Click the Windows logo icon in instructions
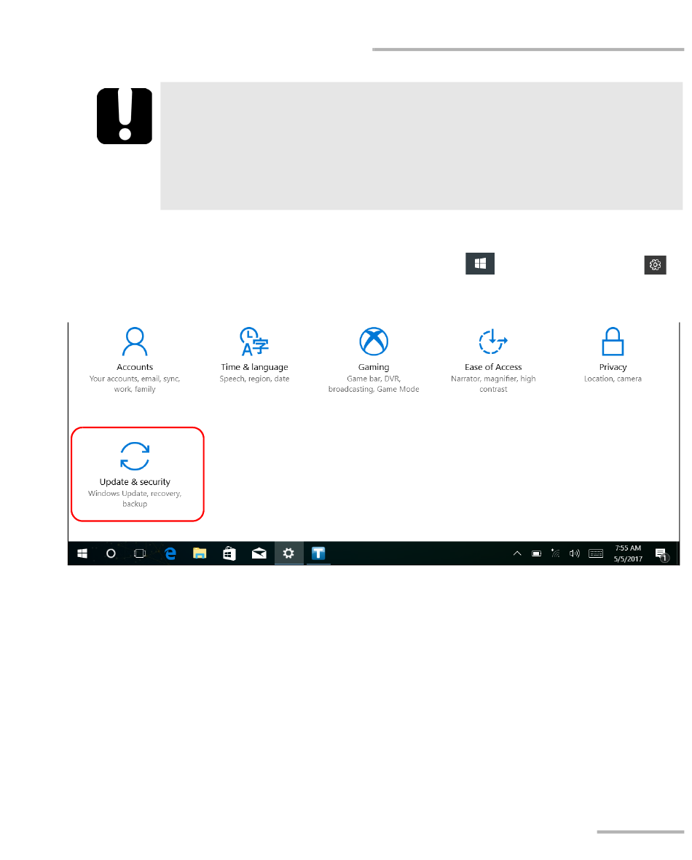The width and height of the screenshot is (692, 860). (x=479, y=264)
